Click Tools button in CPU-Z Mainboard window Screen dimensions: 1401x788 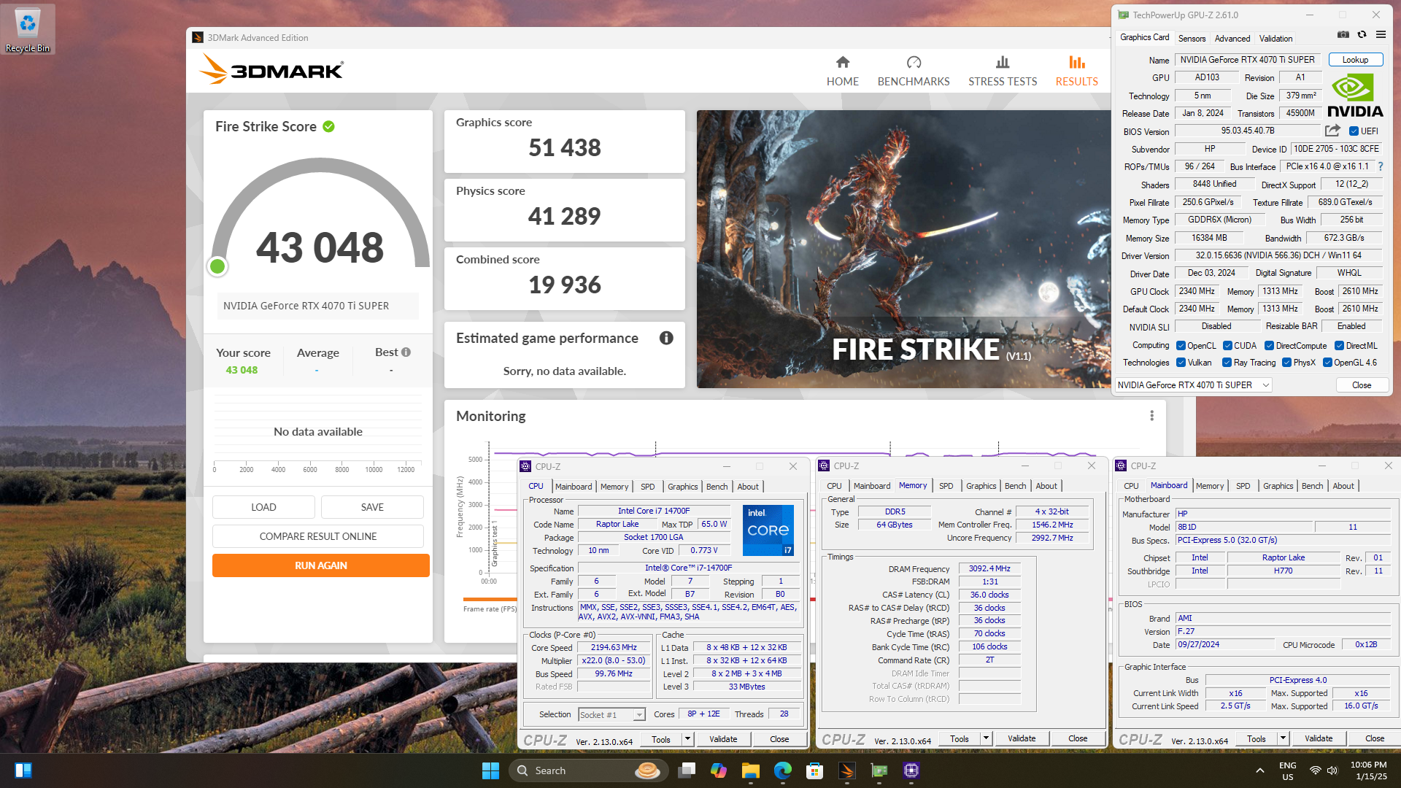click(x=1257, y=738)
